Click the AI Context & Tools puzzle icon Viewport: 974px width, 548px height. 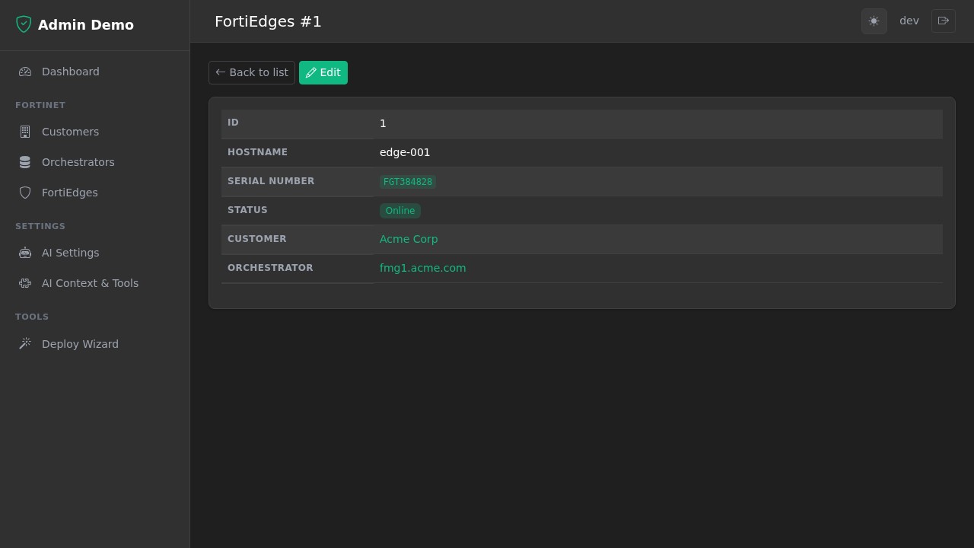pyautogui.click(x=25, y=283)
